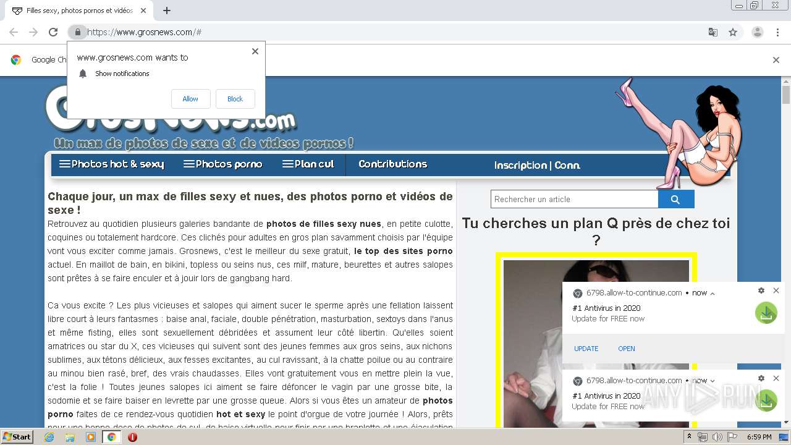Close the top antivirus notification
The height and width of the screenshot is (445, 791).
pyautogui.click(x=776, y=290)
